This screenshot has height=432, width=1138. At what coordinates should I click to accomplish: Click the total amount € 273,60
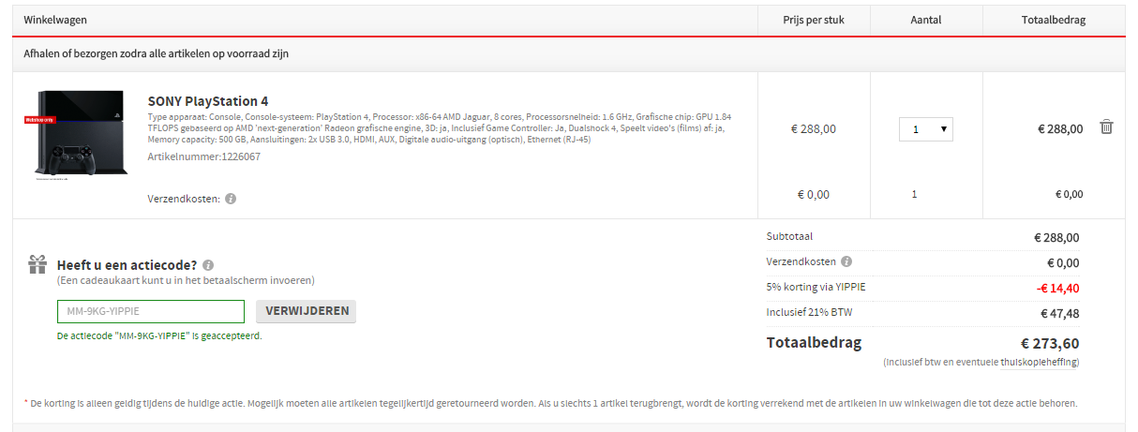point(1050,343)
